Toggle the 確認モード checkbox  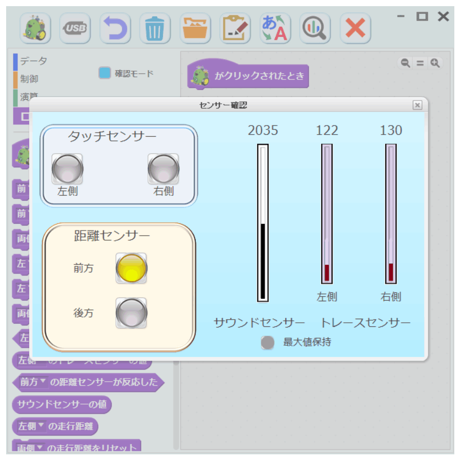point(104,73)
